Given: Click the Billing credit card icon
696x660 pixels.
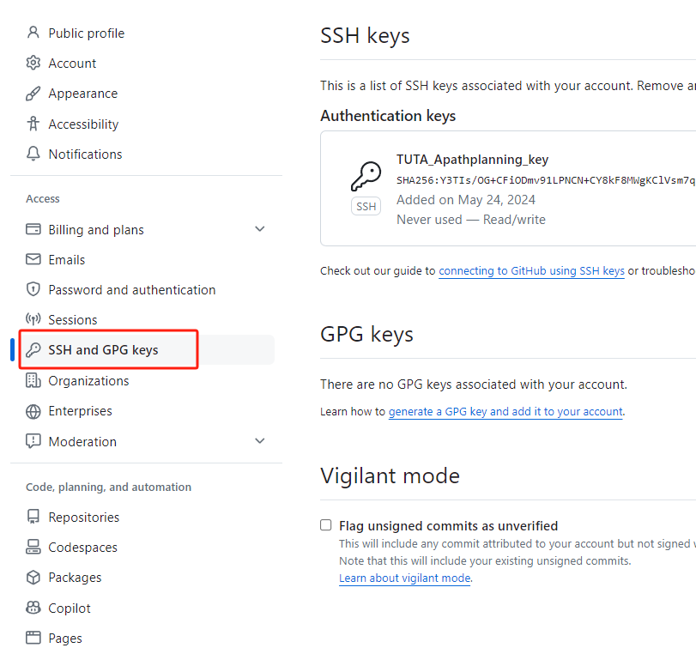Looking at the screenshot, I should 33,229.
